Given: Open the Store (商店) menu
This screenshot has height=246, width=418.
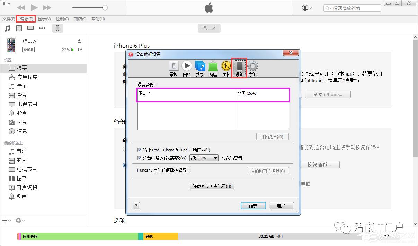Looking at the screenshot, I should (80, 19).
